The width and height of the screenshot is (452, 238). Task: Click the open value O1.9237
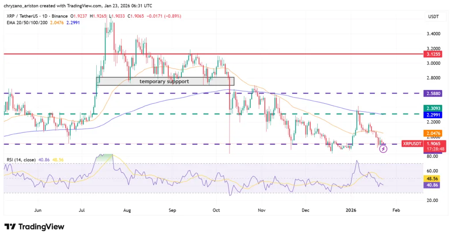click(x=79, y=16)
